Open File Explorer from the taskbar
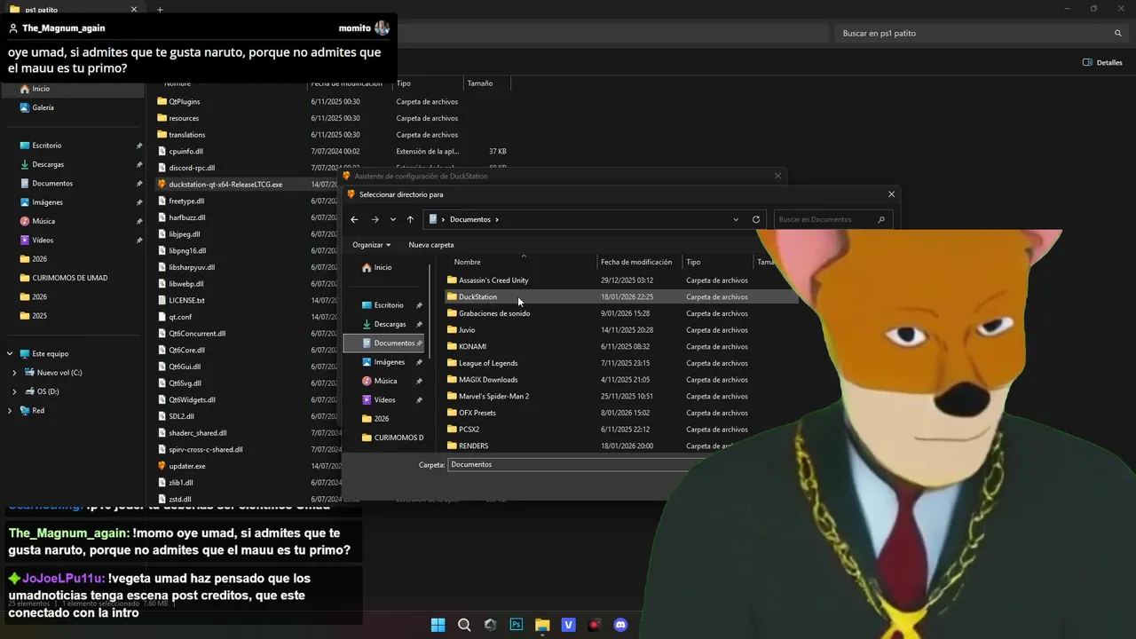 coord(542,625)
